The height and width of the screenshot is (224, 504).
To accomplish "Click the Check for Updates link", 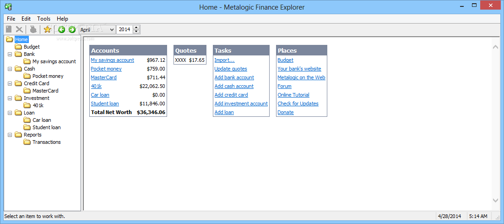I will point(298,104).
